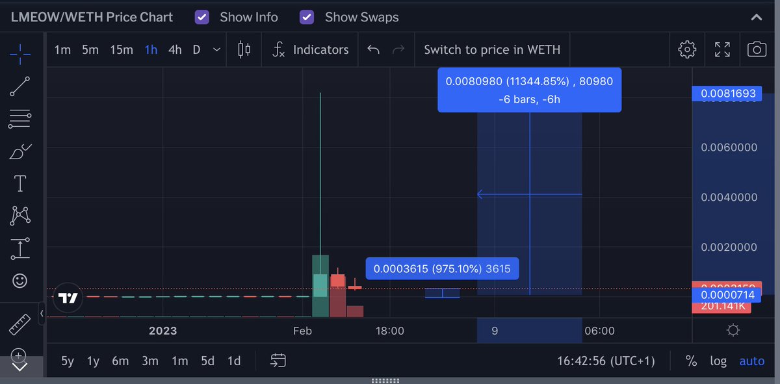The image size is (780, 384).
Task: Click Switch to price in WETH
Action: point(492,49)
